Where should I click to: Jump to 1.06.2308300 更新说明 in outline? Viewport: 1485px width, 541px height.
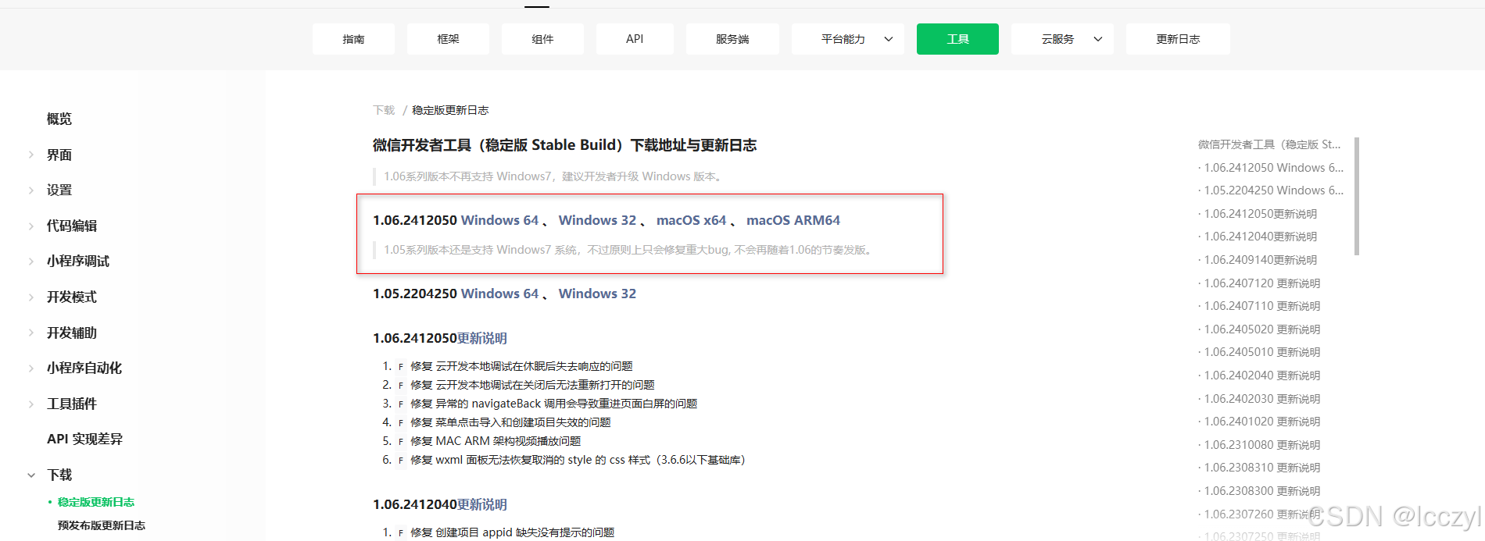1262,491
